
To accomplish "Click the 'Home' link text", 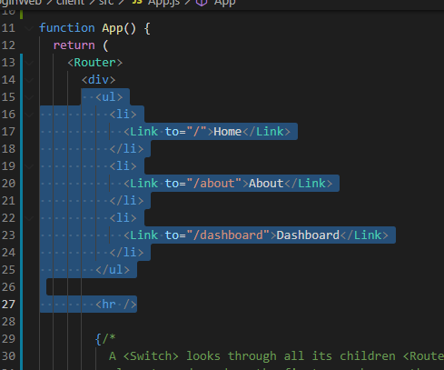I will pyautogui.click(x=228, y=132).
